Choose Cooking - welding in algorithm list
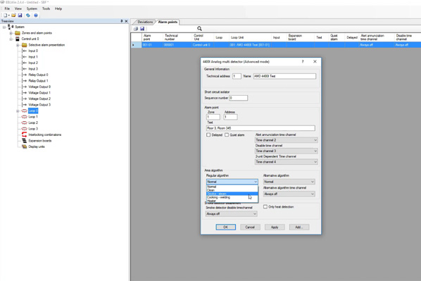Screen dimensions: 421x281 (232, 197)
